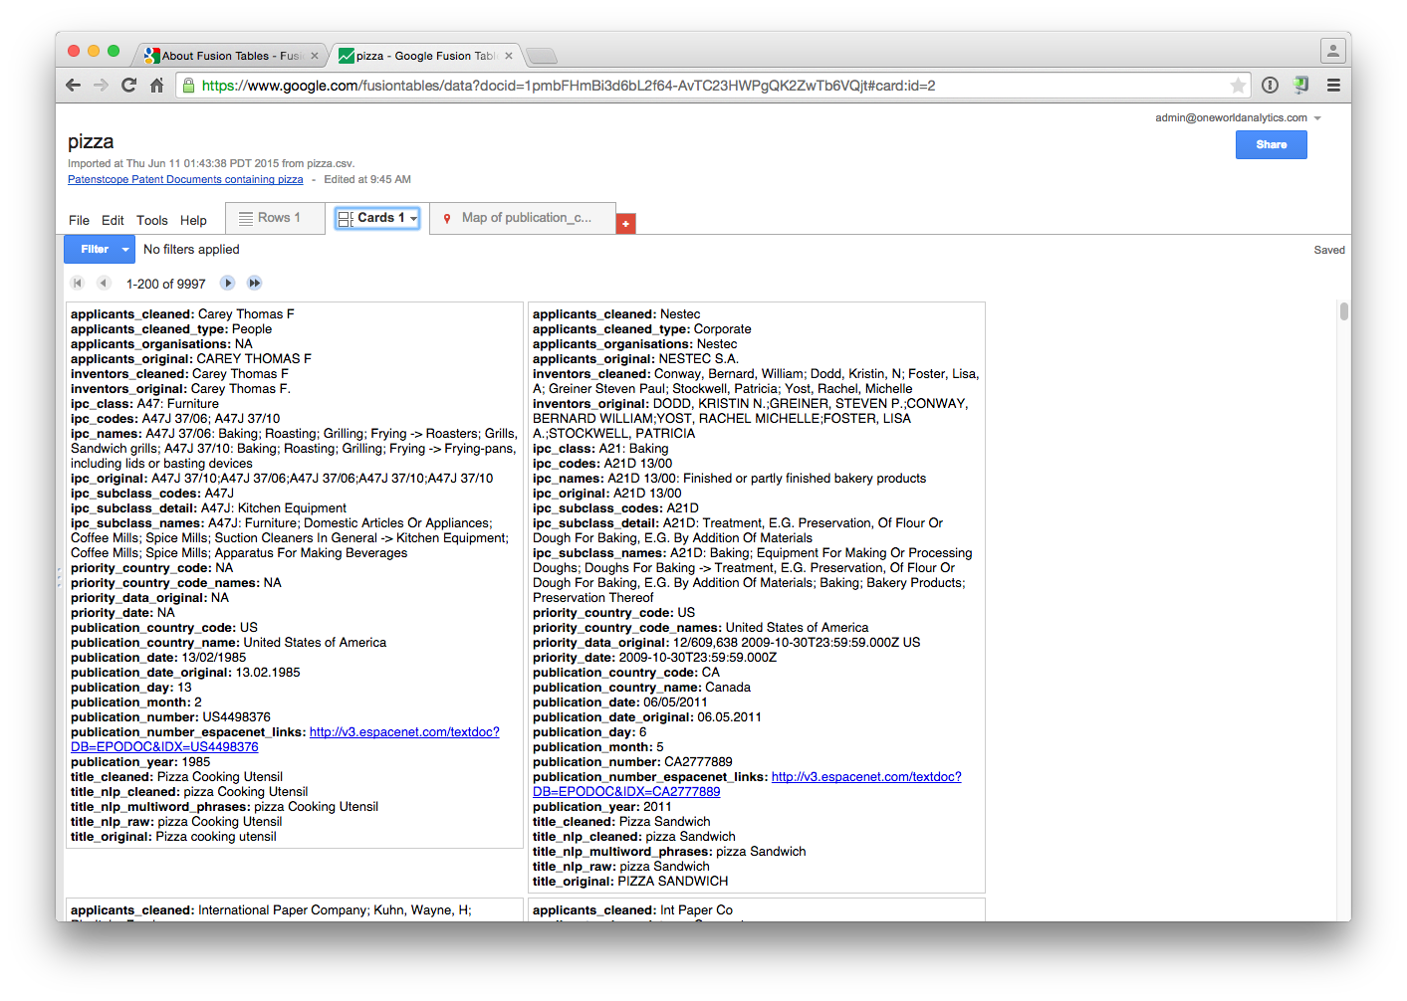This screenshot has width=1407, height=1001.
Task: Open the browser home page
Action: [156, 86]
